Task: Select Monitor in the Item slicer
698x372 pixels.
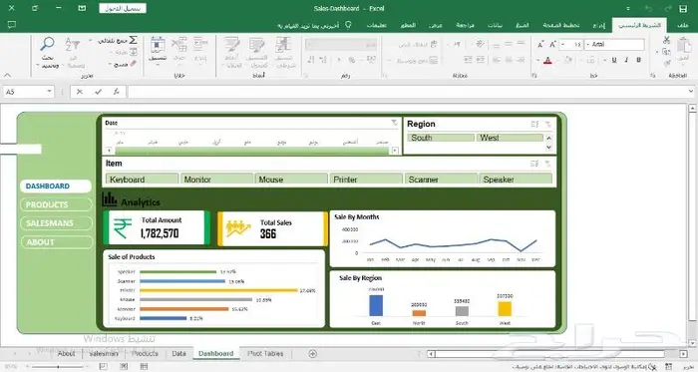Action: click(216, 180)
